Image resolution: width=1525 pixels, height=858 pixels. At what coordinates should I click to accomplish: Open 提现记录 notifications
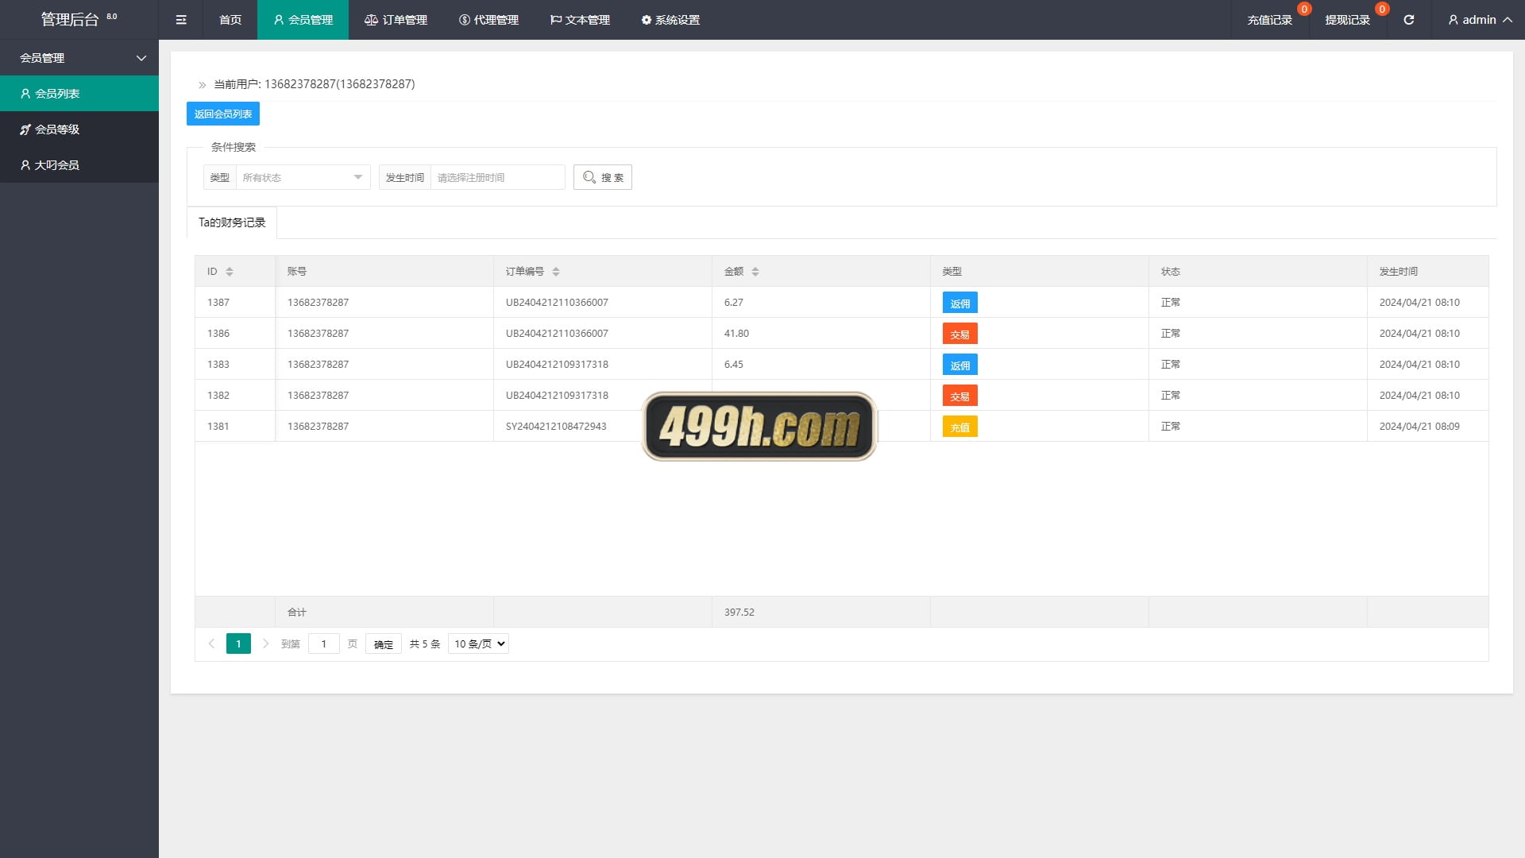(1348, 20)
